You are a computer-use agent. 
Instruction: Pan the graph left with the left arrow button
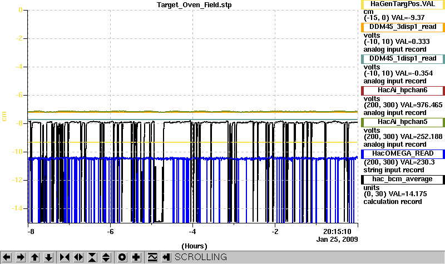7,257
